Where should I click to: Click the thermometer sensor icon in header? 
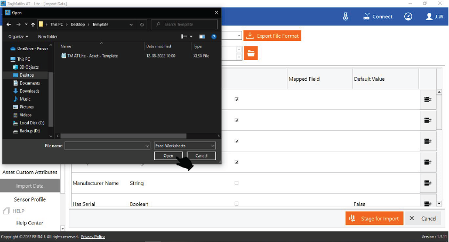click(346, 16)
